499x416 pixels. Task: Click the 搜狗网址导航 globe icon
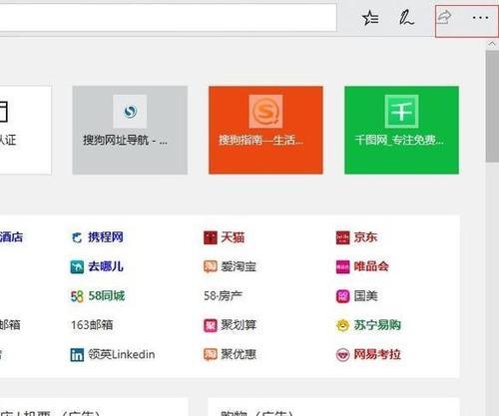130,111
